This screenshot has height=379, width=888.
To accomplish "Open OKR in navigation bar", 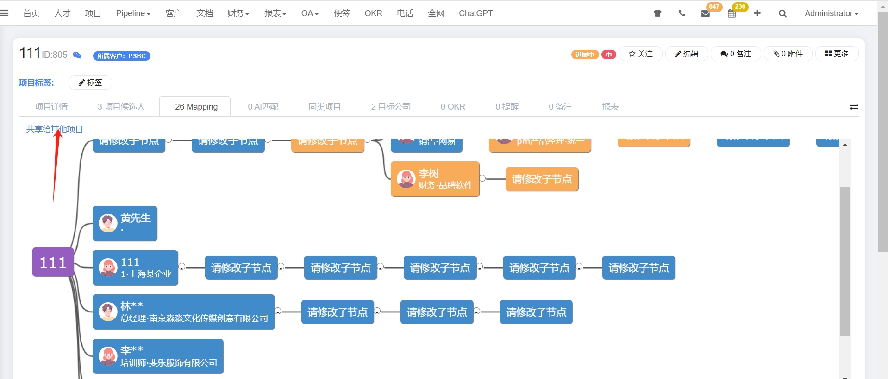I will (x=373, y=13).
